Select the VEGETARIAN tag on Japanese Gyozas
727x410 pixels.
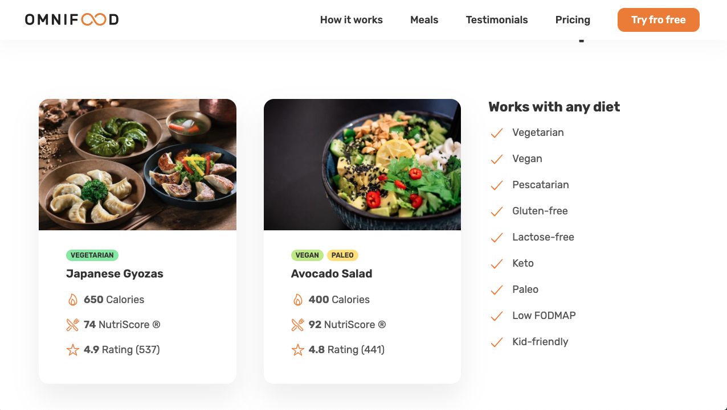92,255
